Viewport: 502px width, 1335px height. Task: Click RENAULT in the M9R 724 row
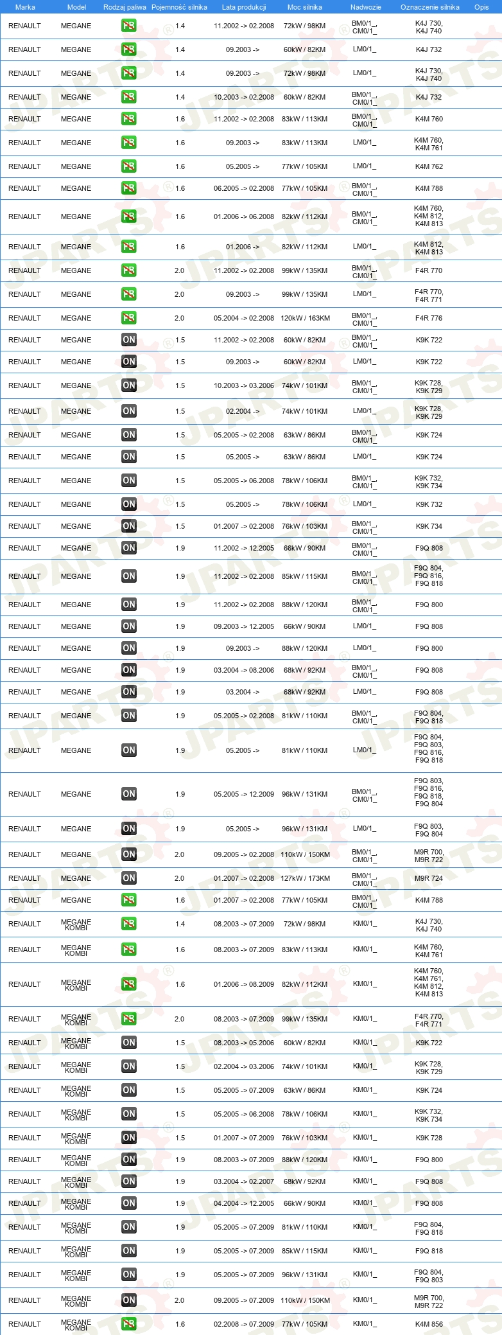(x=24, y=878)
